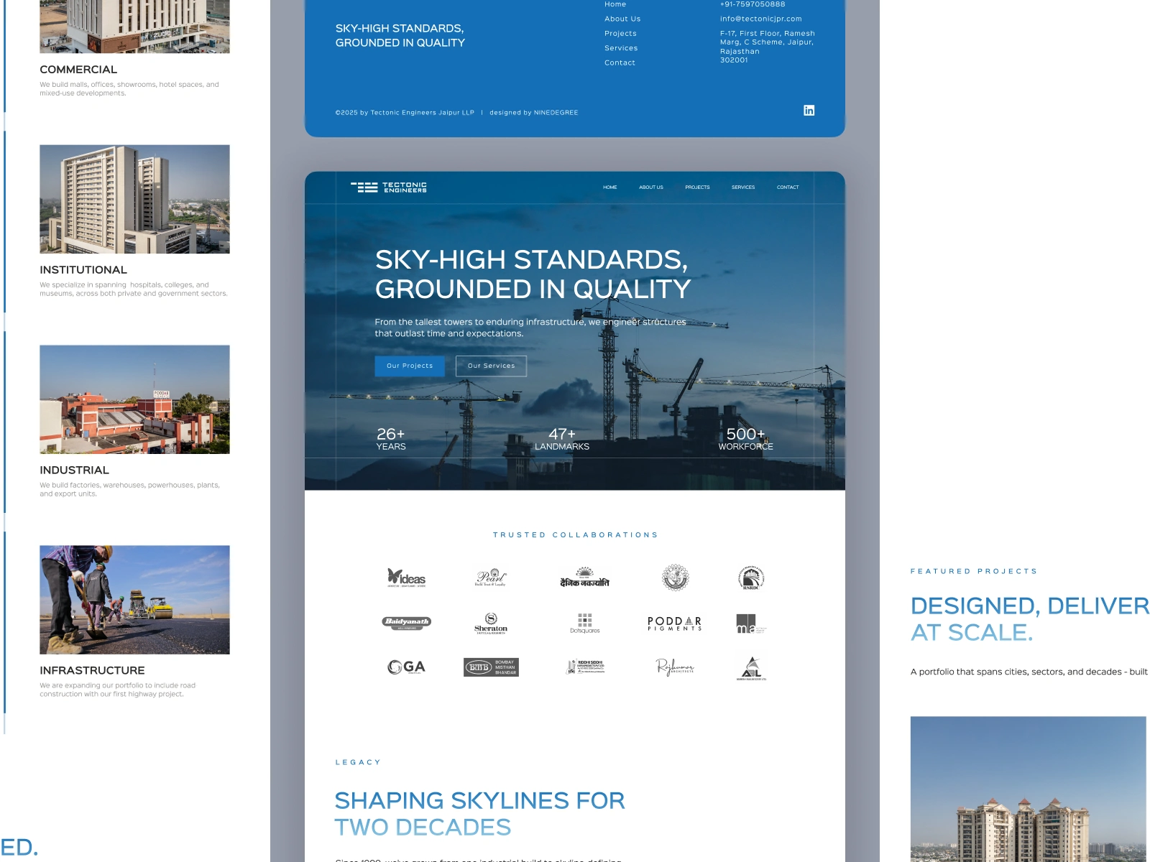Open the Riddhi Siddhi logo

coord(585,667)
